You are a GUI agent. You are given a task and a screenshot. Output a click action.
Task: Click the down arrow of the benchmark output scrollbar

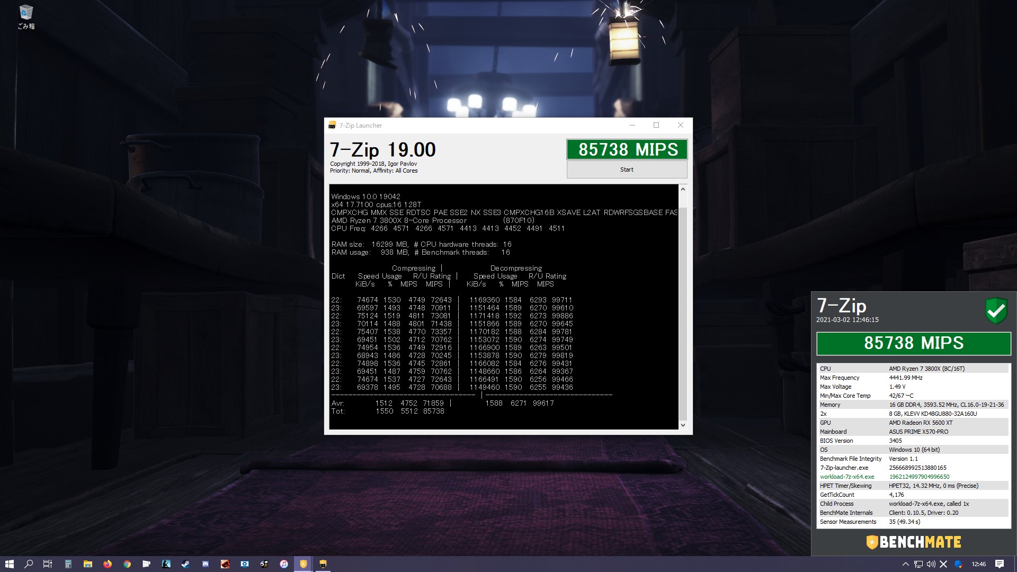tap(683, 425)
